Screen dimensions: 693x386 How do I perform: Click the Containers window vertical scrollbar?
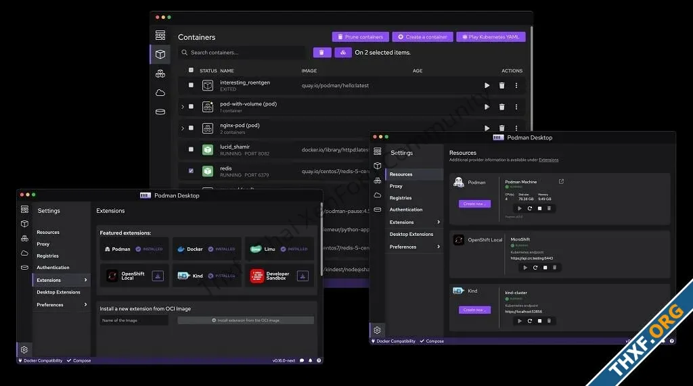pos(531,80)
